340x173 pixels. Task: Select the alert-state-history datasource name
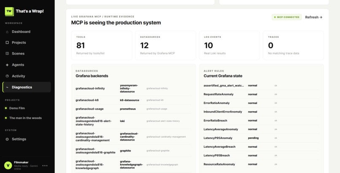pos(94,121)
